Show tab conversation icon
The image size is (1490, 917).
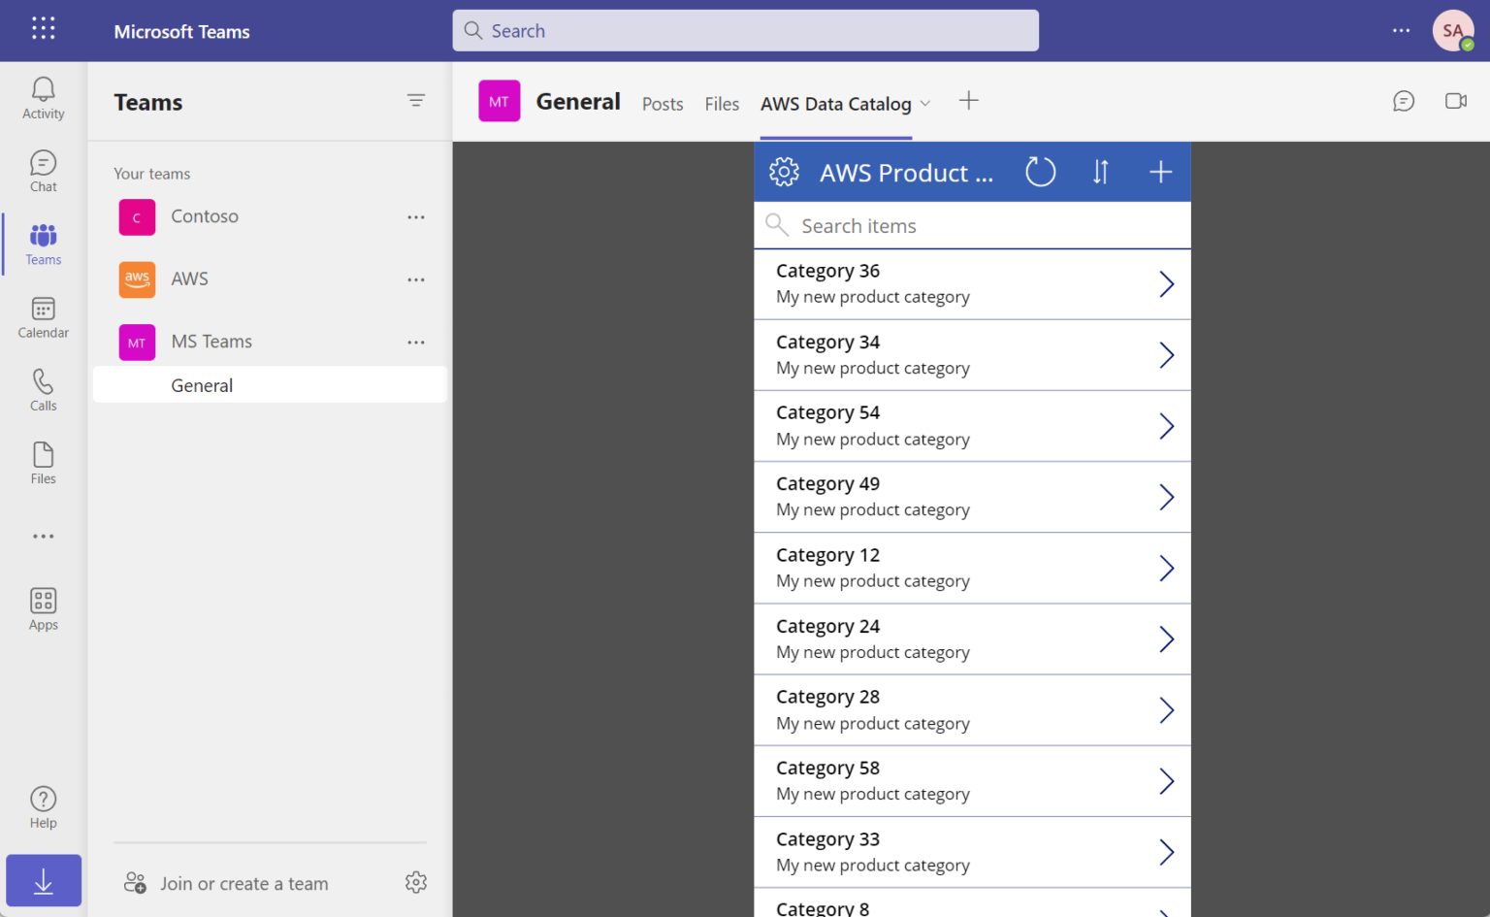click(x=1404, y=101)
